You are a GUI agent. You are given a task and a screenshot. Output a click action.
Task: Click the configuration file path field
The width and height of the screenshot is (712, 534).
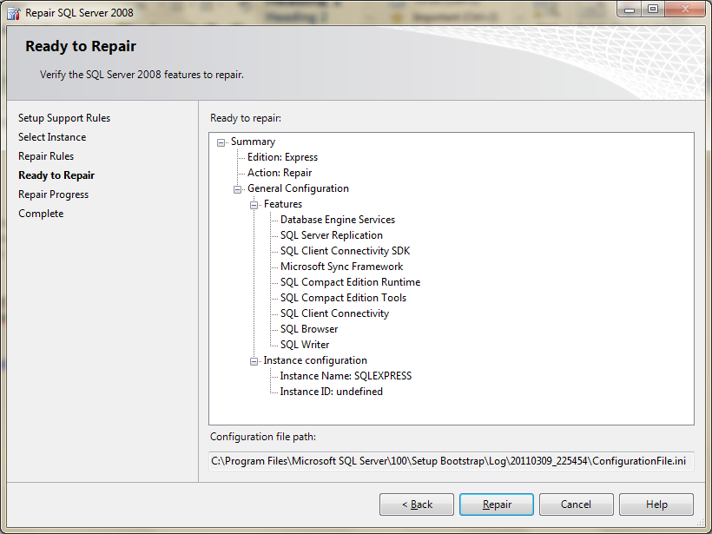tap(451, 461)
